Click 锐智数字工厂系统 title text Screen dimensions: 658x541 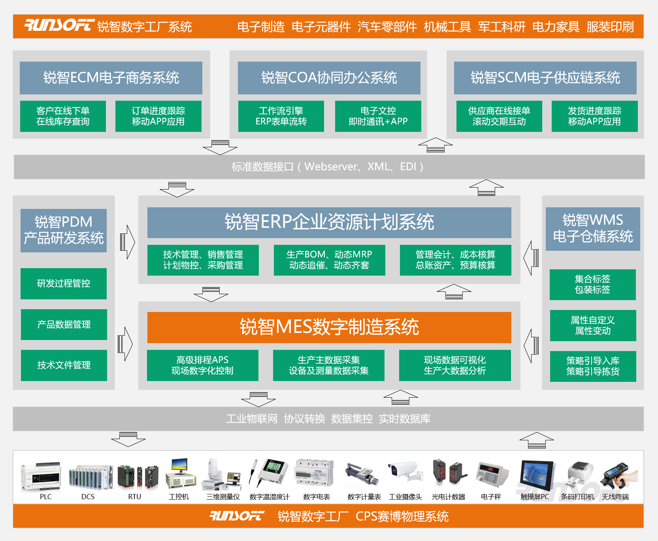pyautogui.click(x=145, y=27)
